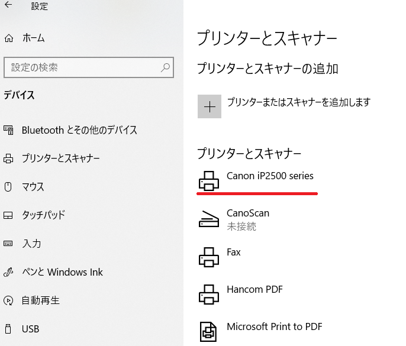Click the Pen and Windows Ink icon

[x=8, y=272]
